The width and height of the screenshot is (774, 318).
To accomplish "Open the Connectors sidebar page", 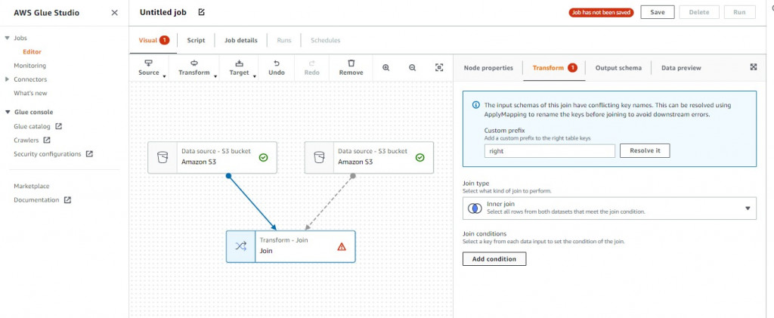I will click(30, 79).
